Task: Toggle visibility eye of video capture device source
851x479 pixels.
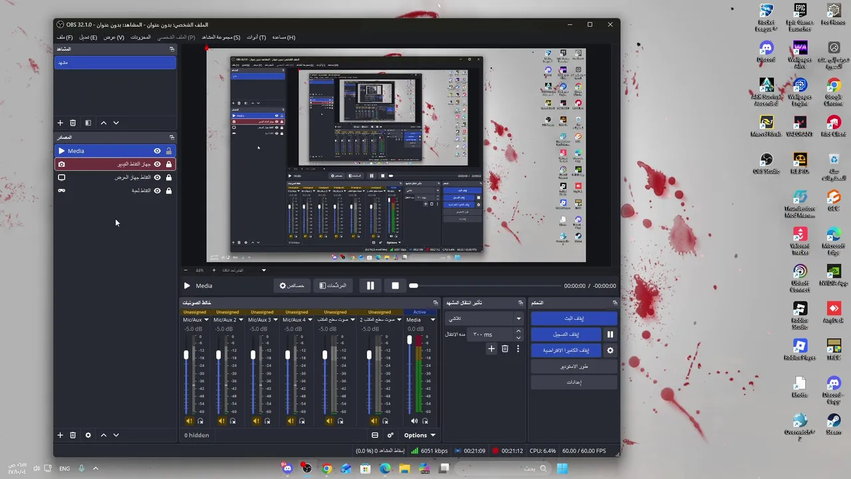Action: 157,164
